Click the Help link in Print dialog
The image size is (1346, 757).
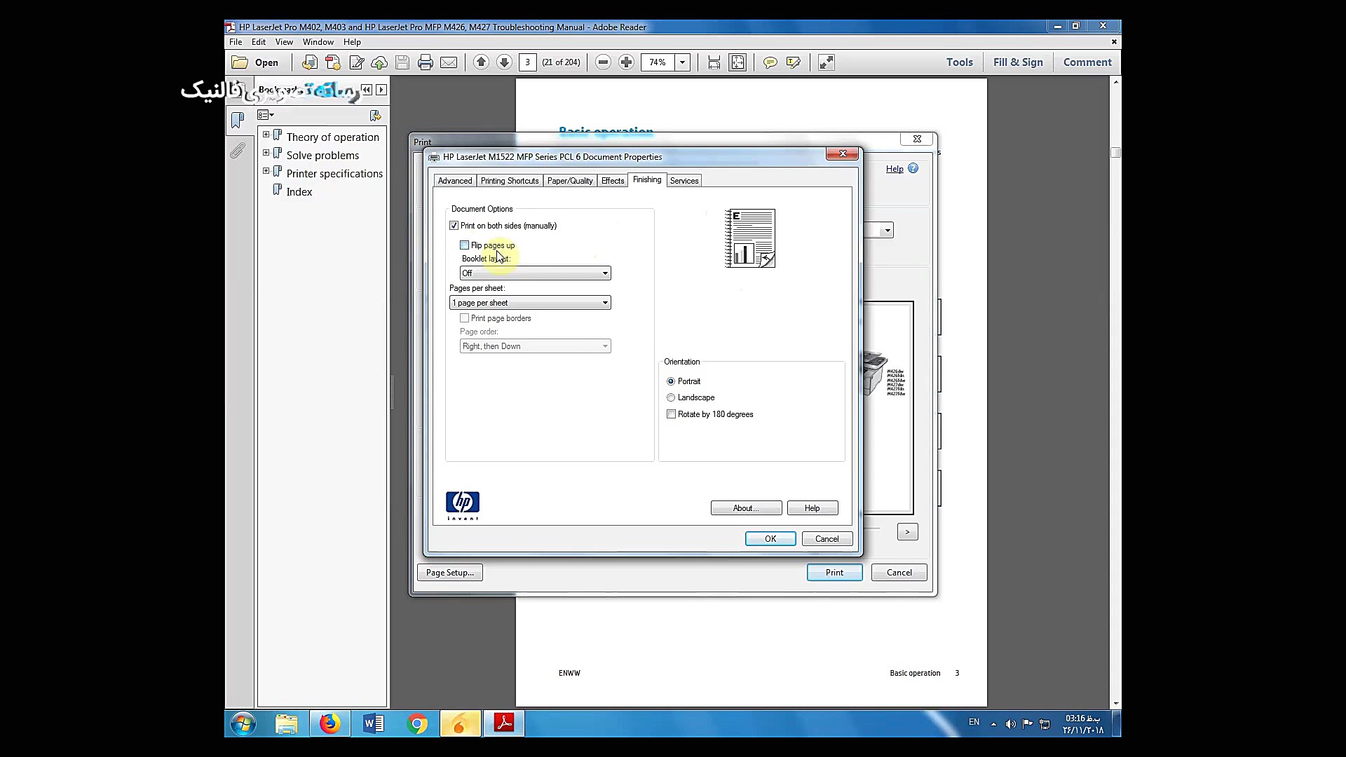895,169
